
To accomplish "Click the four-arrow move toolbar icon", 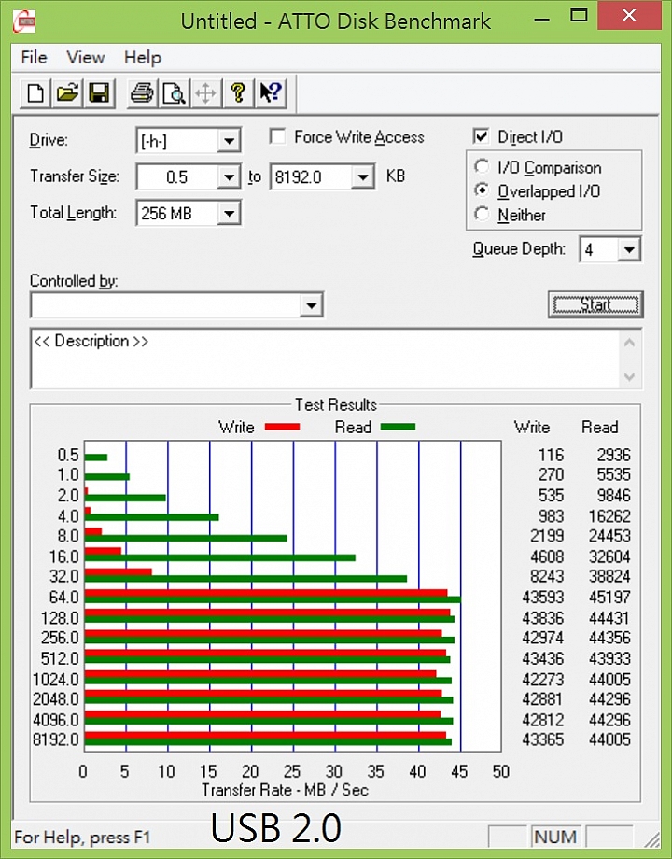I will pos(206,92).
